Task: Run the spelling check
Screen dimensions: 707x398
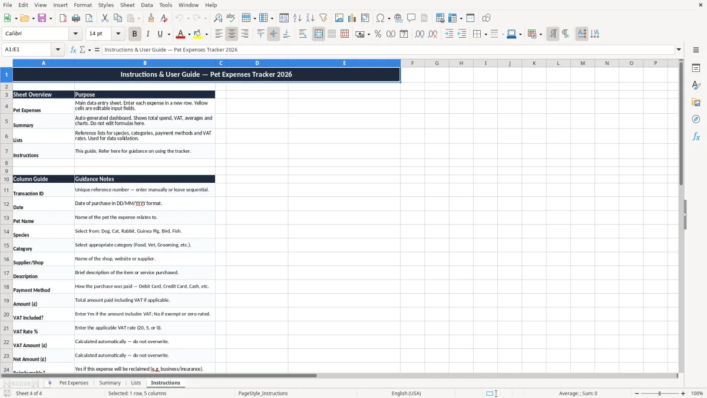Action: (231, 18)
